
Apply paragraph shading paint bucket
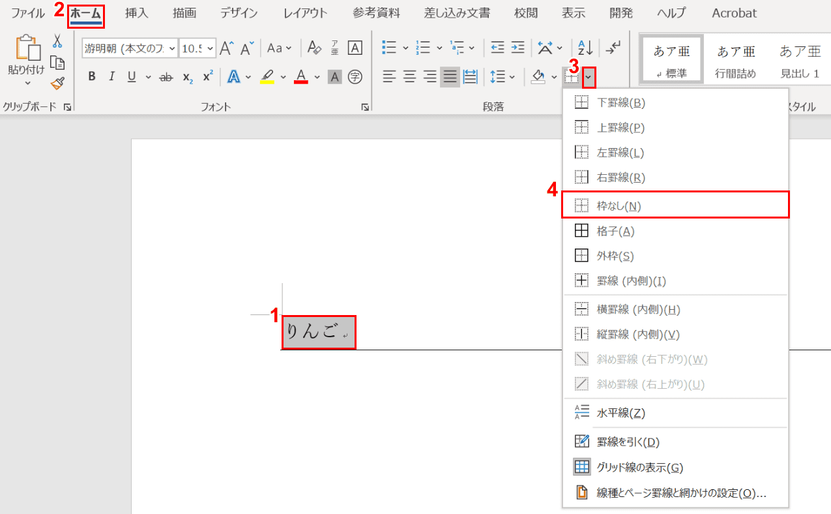coord(538,77)
